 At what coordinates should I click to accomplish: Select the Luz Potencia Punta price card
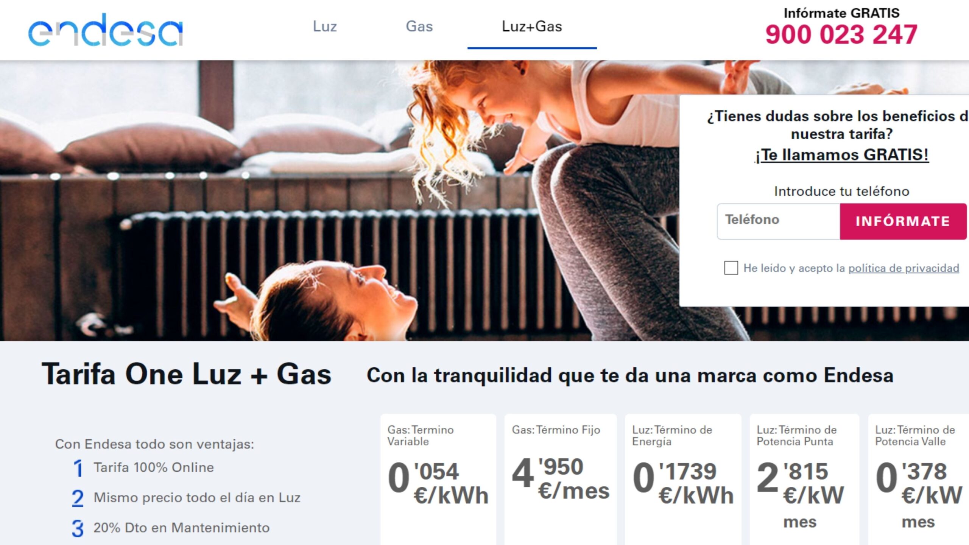(x=804, y=479)
